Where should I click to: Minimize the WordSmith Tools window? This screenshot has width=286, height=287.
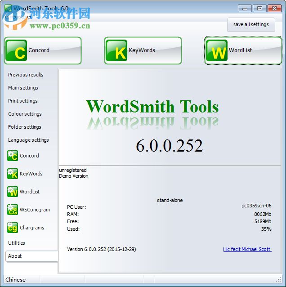[245, 9]
